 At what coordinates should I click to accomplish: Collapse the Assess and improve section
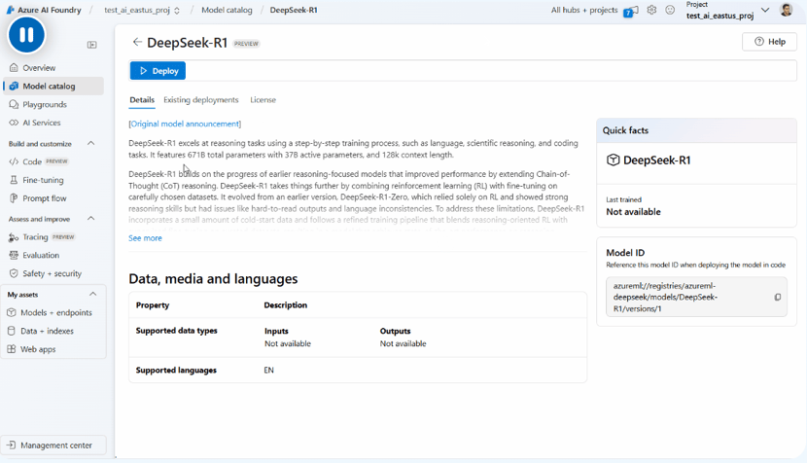click(x=91, y=219)
